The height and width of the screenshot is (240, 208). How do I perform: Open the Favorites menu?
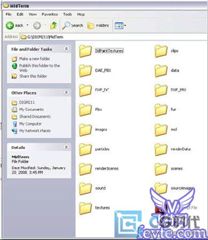tap(50, 14)
